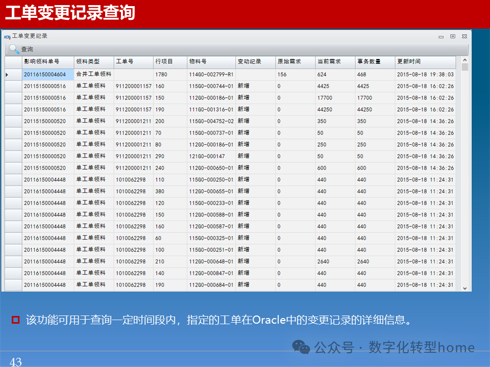Click material number 112G0-000587-01
Viewport: 490px width, 367px height.
(x=211, y=226)
